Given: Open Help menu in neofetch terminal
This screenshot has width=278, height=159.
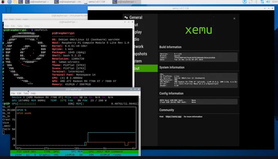Looking at the screenshot, I should 27,26.
